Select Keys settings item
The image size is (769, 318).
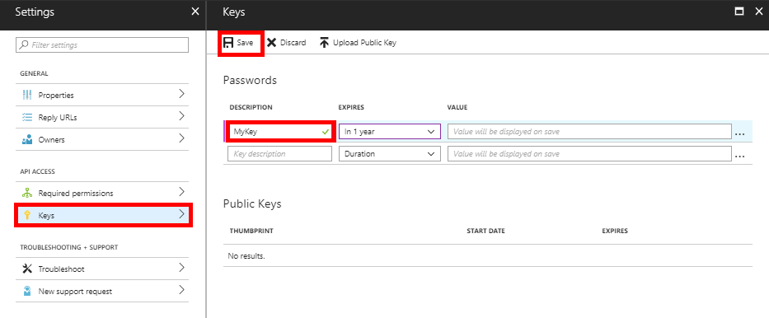click(102, 215)
